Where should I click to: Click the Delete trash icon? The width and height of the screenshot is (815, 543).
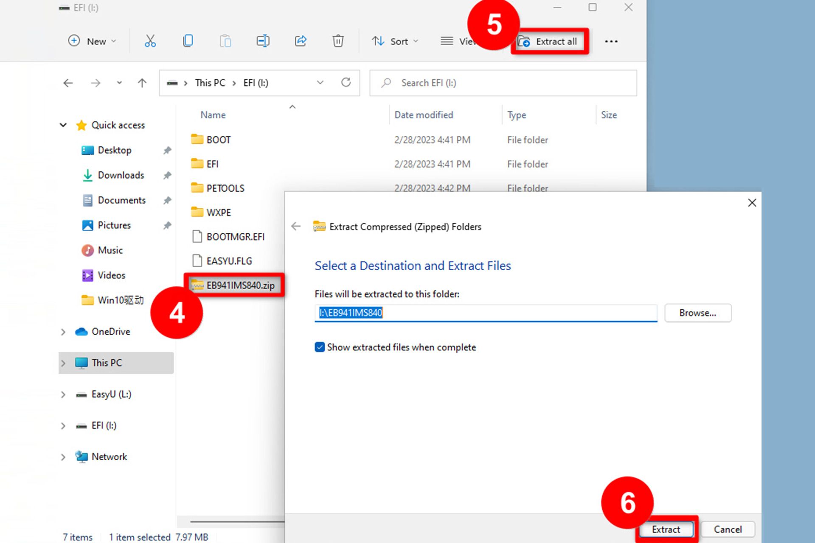click(338, 41)
